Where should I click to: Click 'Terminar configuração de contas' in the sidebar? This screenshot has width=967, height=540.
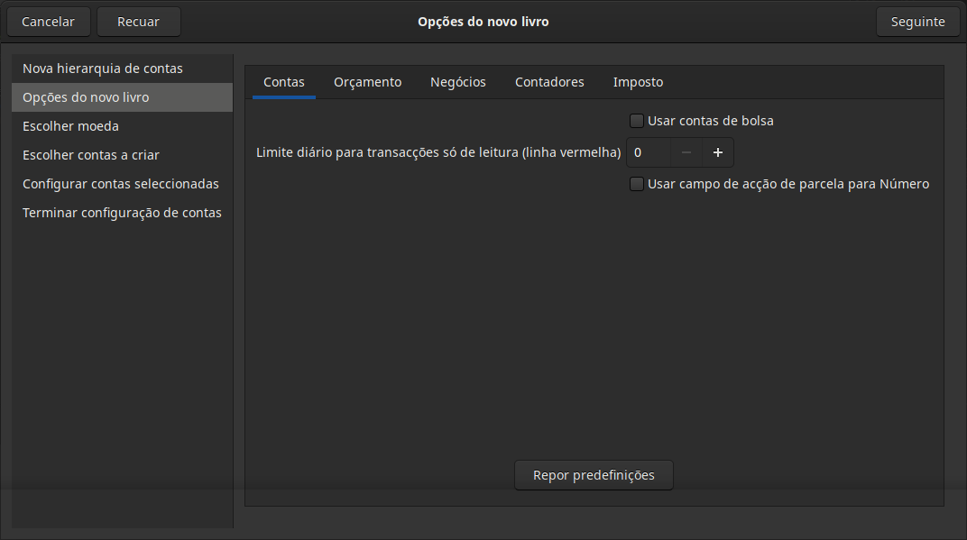[122, 213]
